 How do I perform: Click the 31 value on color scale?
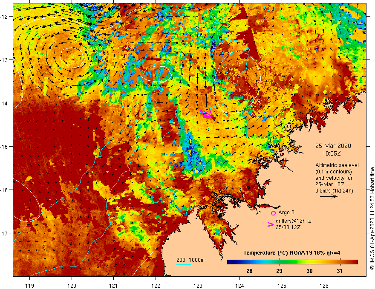(339, 271)
